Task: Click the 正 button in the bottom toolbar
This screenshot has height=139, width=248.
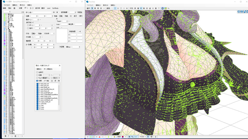Action: click(156, 137)
